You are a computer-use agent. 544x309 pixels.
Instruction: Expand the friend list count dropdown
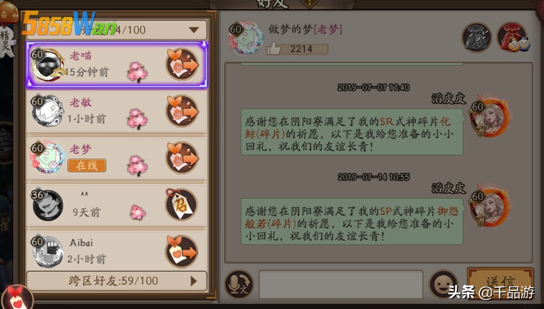tap(193, 30)
